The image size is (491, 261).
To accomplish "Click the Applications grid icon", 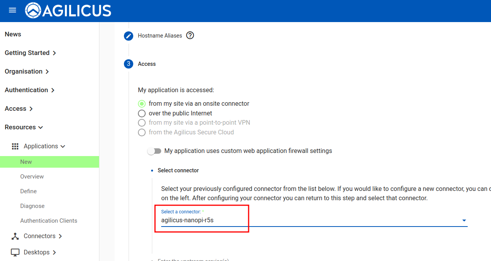I will (x=15, y=146).
